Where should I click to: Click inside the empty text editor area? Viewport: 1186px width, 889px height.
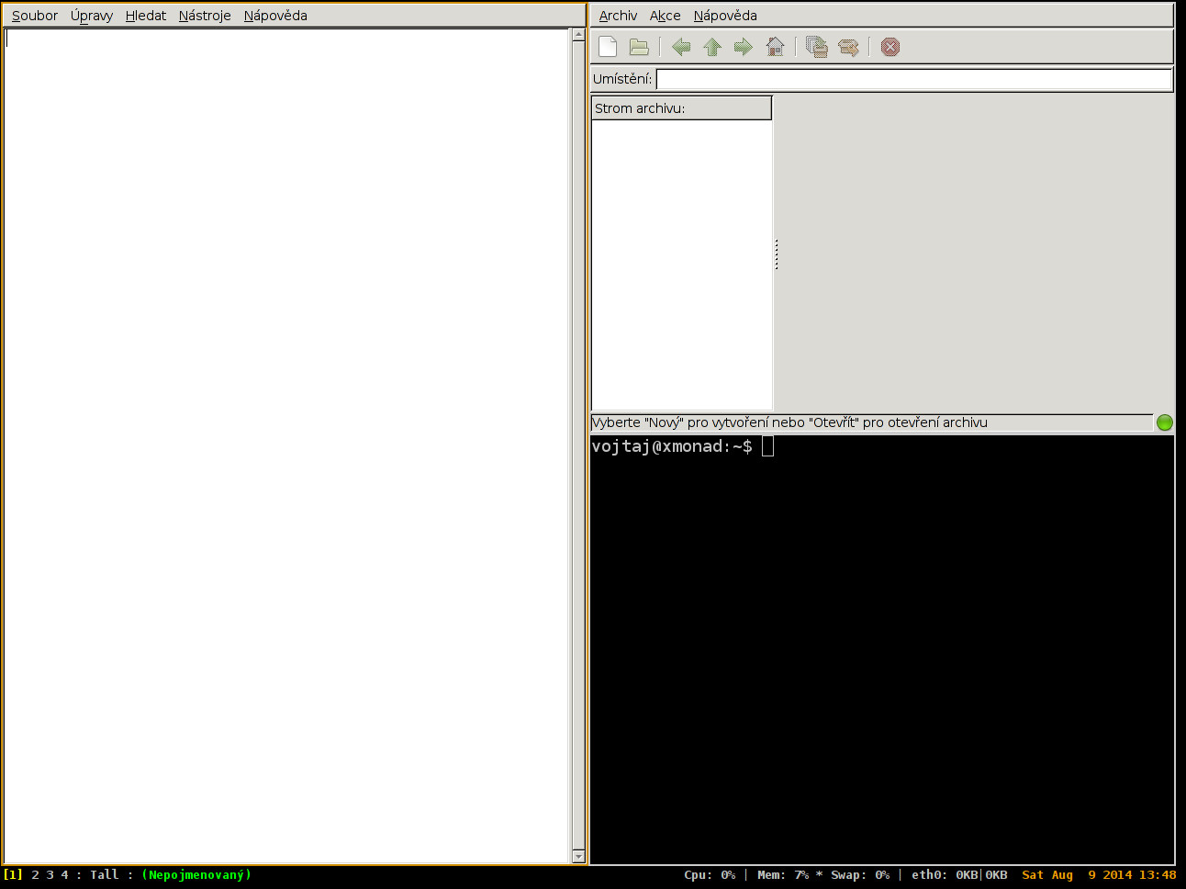click(x=286, y=445)
